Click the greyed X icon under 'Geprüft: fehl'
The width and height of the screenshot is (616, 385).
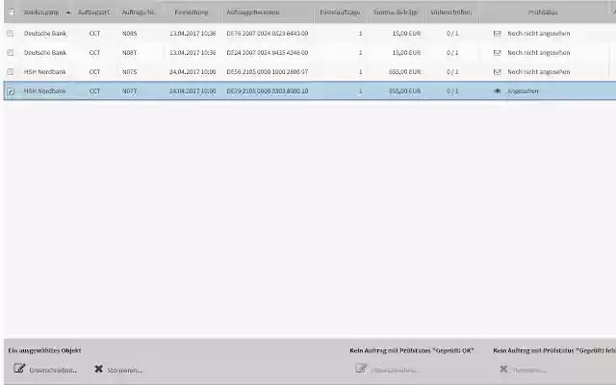pyautogui.click(x=503, y=369)
